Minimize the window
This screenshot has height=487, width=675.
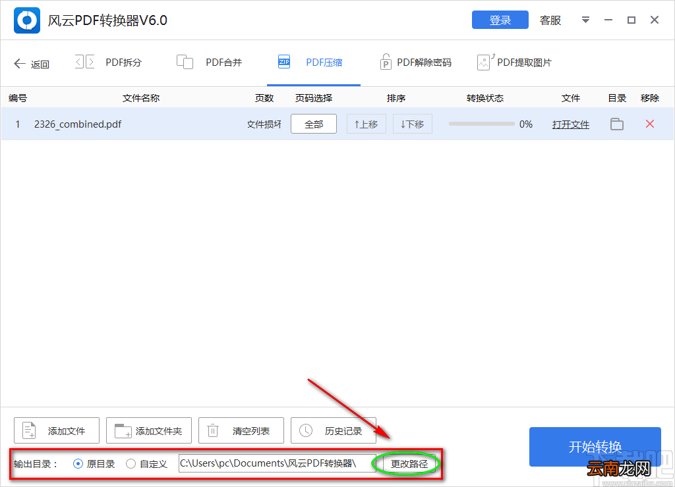608,20
